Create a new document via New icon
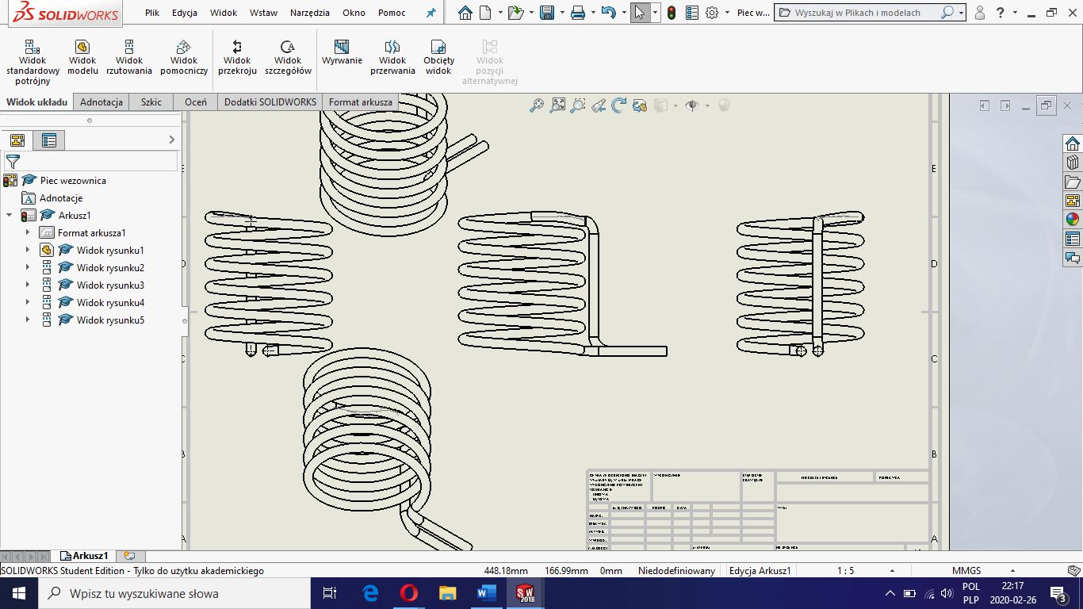 coord(485,13)
